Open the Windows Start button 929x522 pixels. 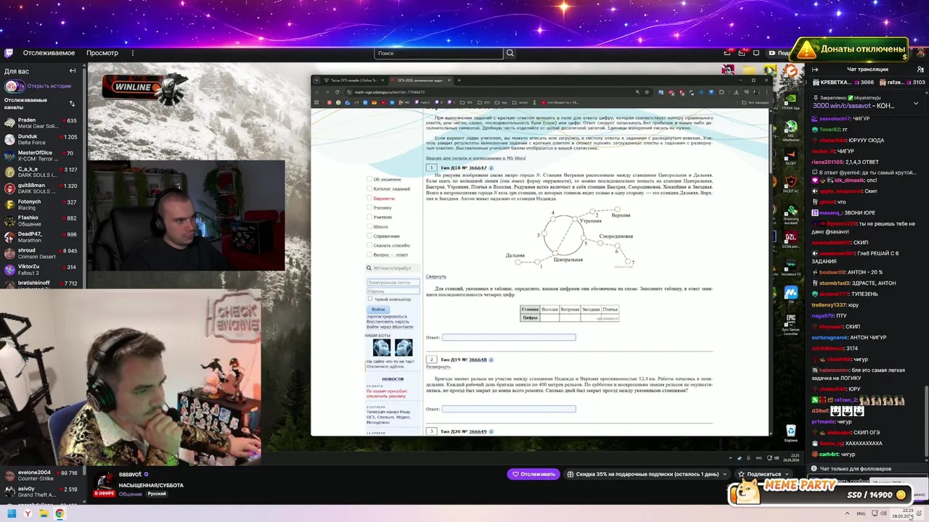(12, 513)
